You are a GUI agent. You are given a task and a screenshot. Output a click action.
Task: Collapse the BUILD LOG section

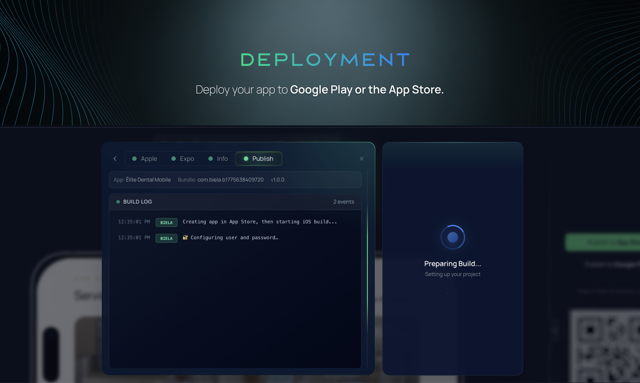coord(137,202)
